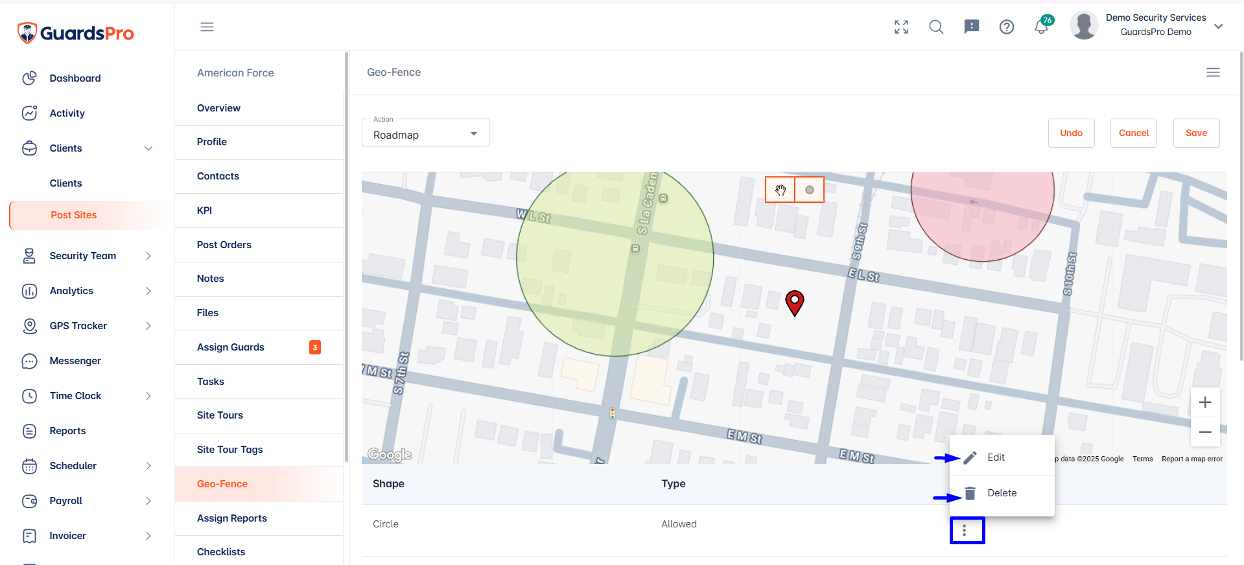This screenshot has width=1244, height=565.
Task: Click the GPS Tracker pin icon
Action: click(29, 326)
